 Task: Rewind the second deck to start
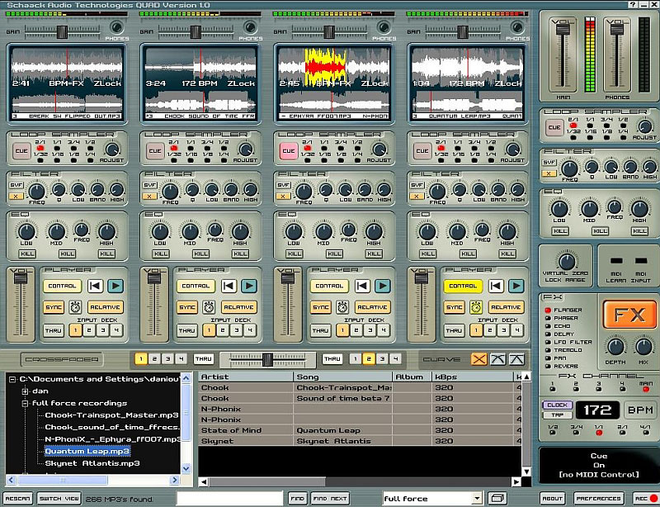tap(229, 286)
